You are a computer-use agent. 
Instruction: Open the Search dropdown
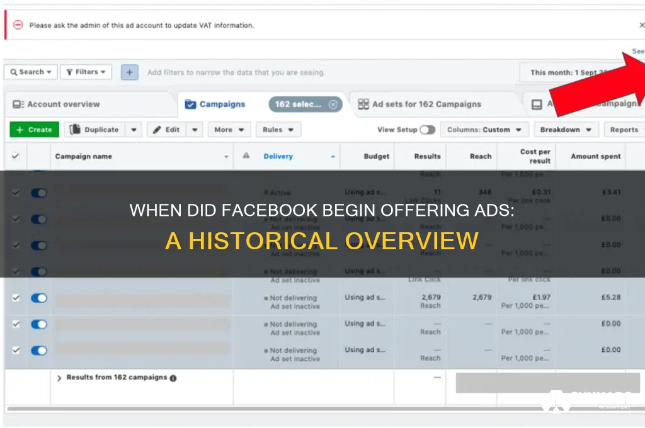[x=31, y=72]
